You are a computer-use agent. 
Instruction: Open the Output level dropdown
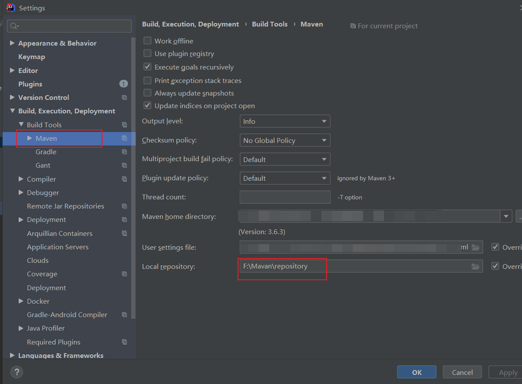click(x=285, y=121)
